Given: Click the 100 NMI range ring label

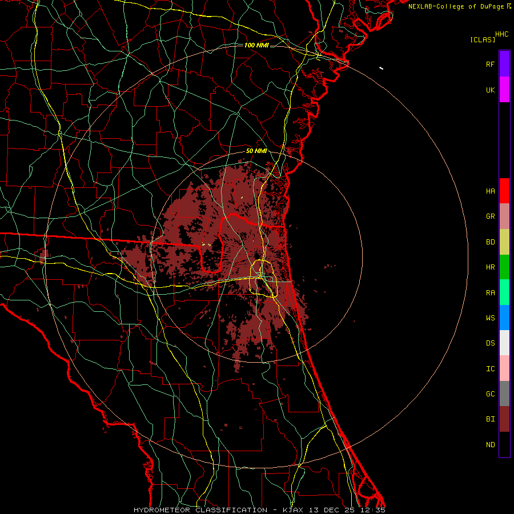Looking at the screenshot, I should 256,45.
